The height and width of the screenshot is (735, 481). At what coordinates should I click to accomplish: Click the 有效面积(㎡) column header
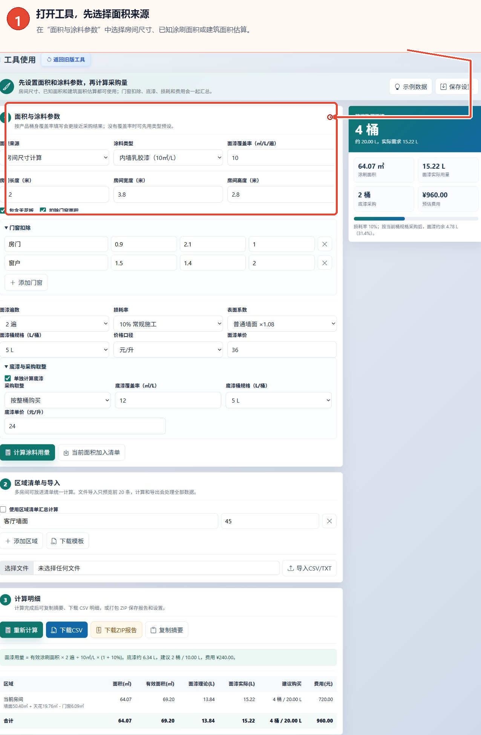160,684
